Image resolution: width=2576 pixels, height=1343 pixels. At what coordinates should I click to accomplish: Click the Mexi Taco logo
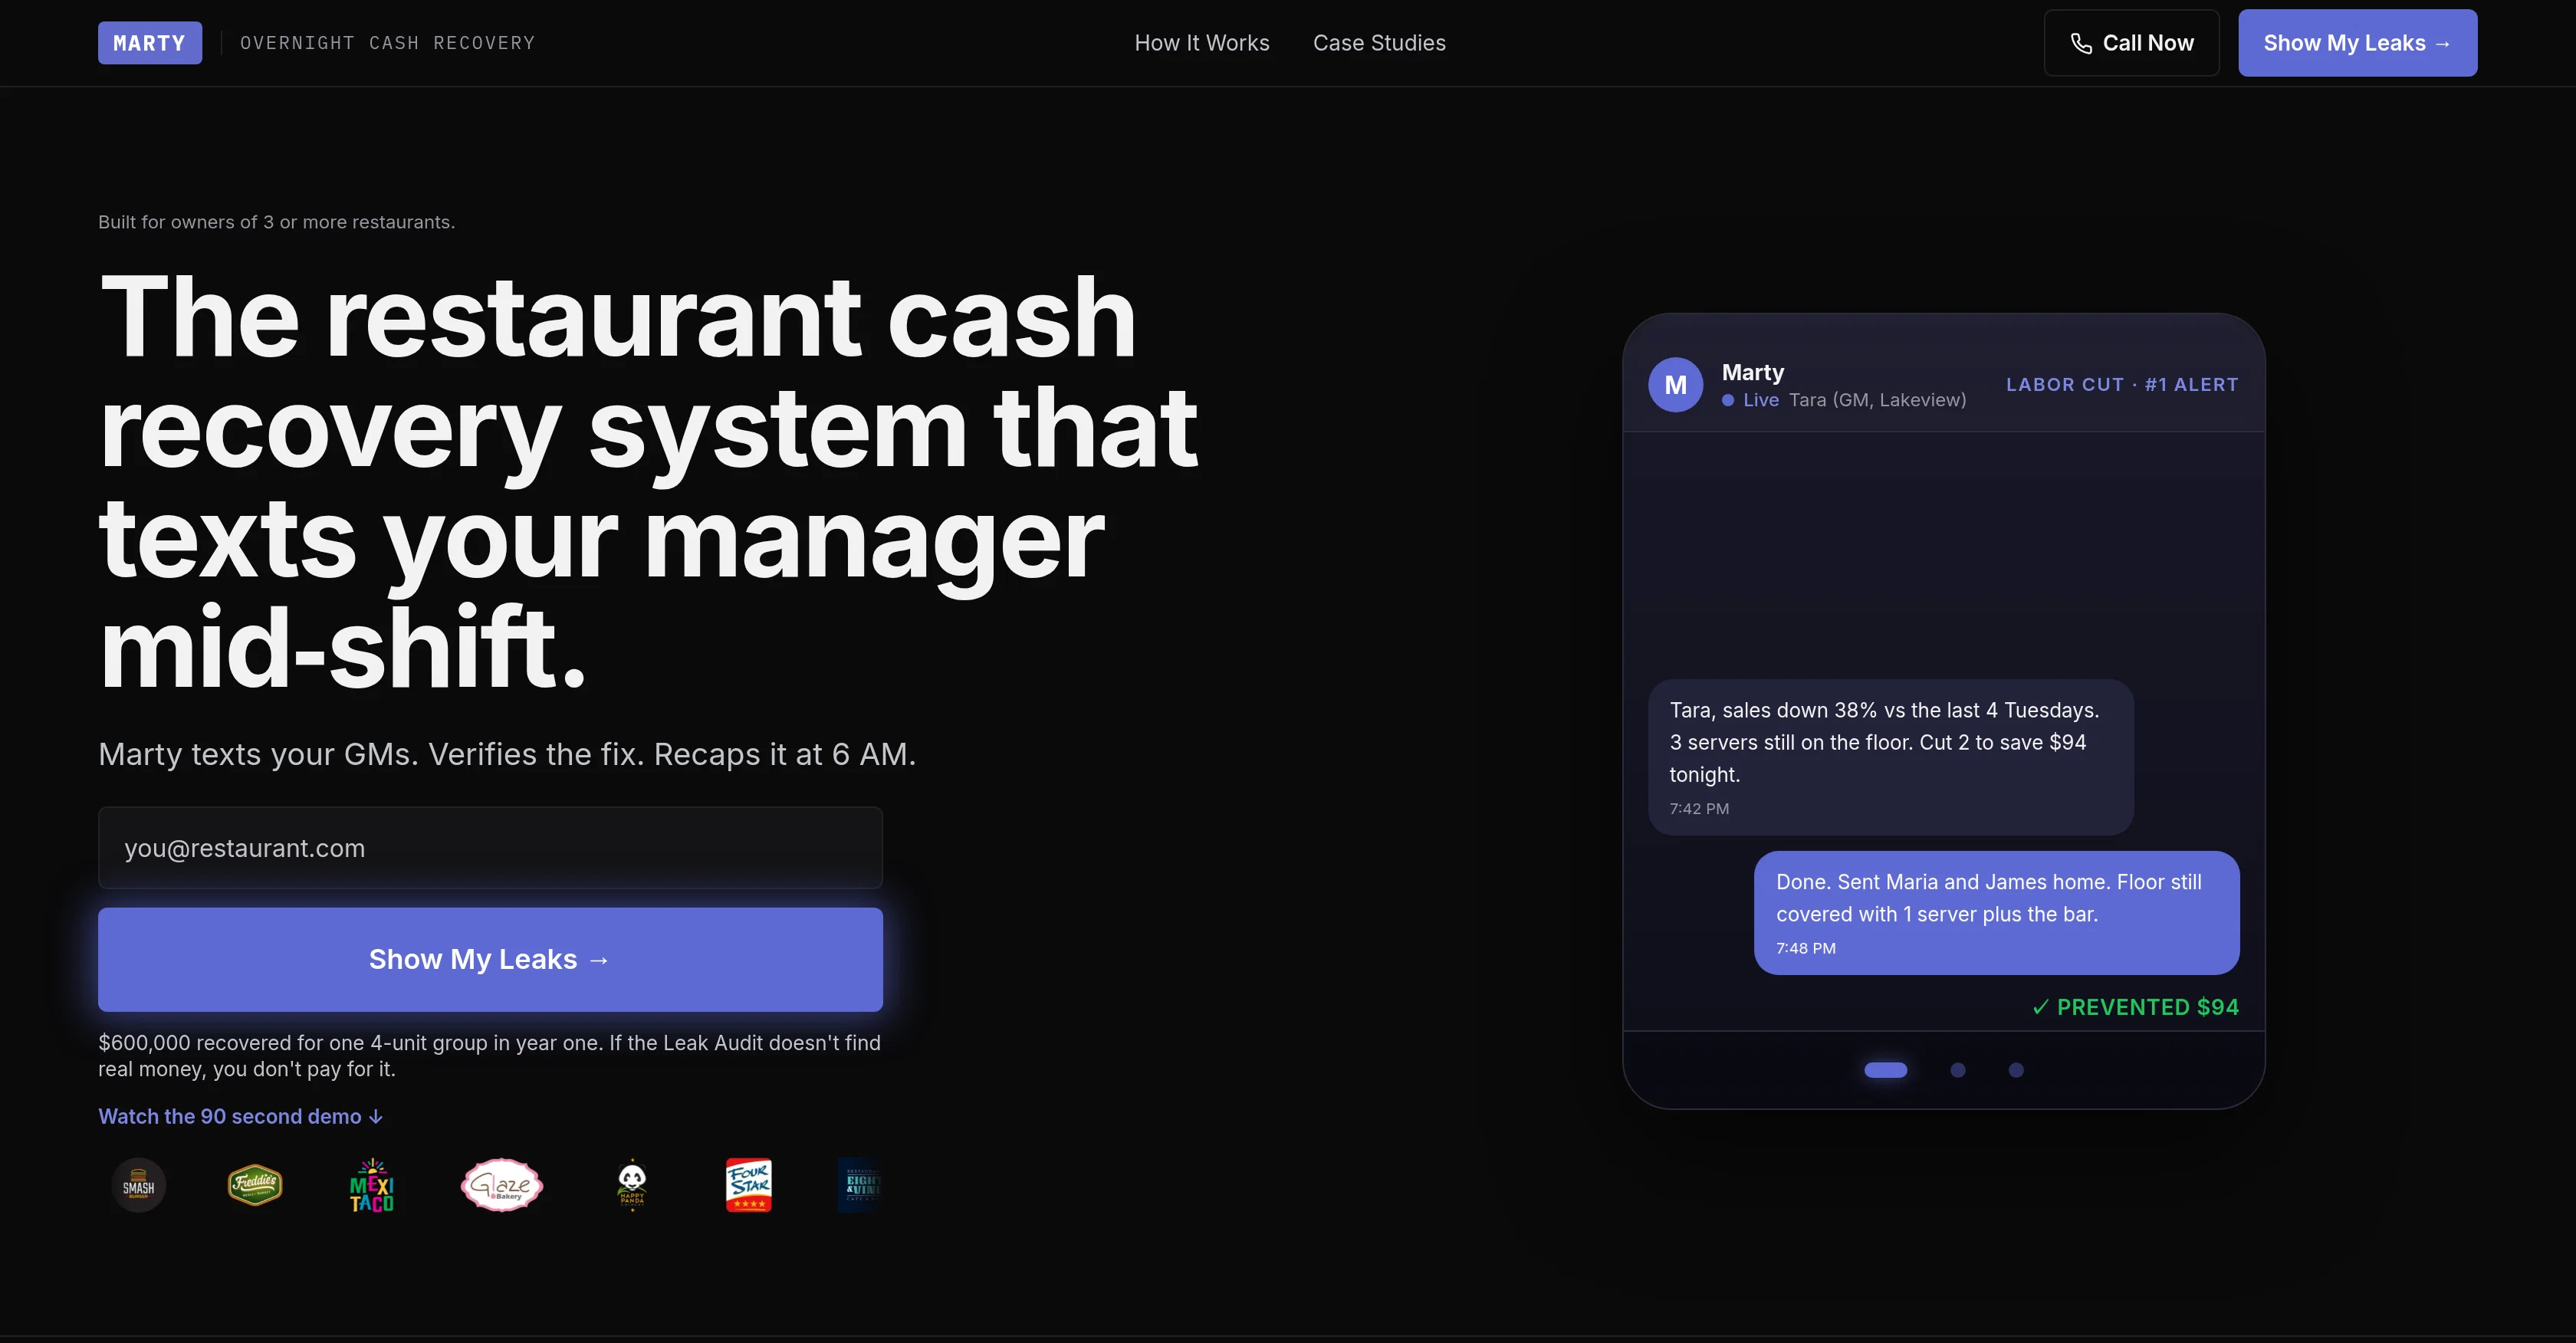(372, 1186)
